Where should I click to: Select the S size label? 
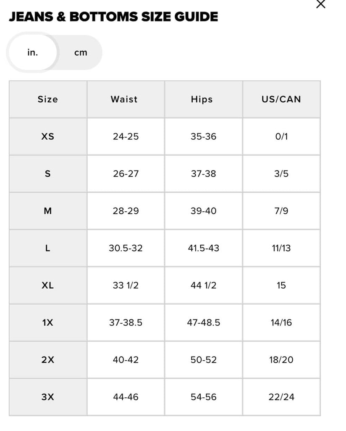tap(47, 173)
